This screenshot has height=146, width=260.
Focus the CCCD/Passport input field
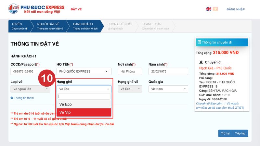pos(30,71)
